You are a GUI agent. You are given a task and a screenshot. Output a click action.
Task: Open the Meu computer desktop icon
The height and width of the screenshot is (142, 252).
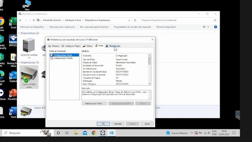[27, 5]
